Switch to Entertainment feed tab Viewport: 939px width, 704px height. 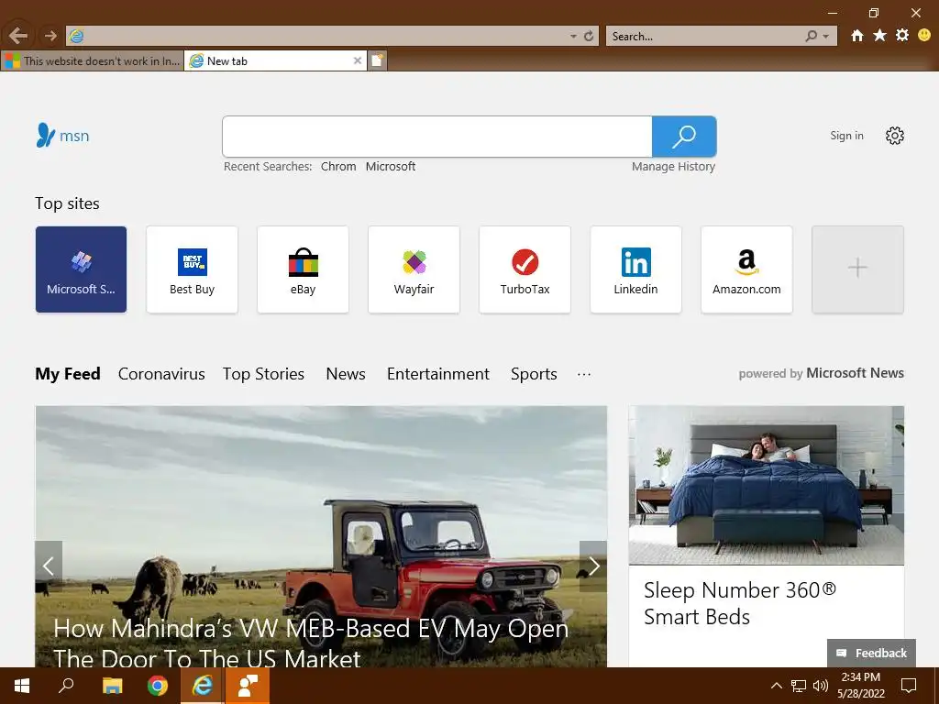[x=438, y=374]
